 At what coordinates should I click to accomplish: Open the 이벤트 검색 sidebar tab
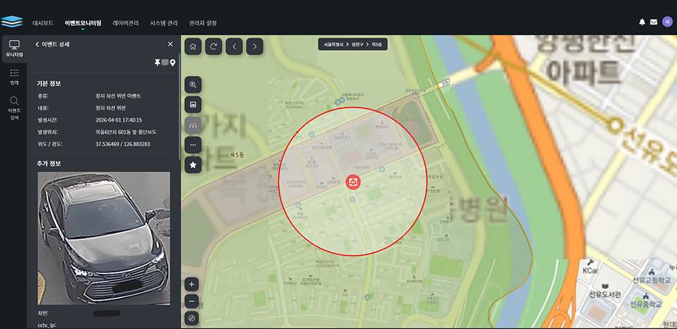click(14, 108)
